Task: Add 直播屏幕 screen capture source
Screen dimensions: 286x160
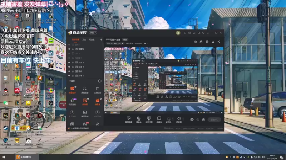Action: 129,120
